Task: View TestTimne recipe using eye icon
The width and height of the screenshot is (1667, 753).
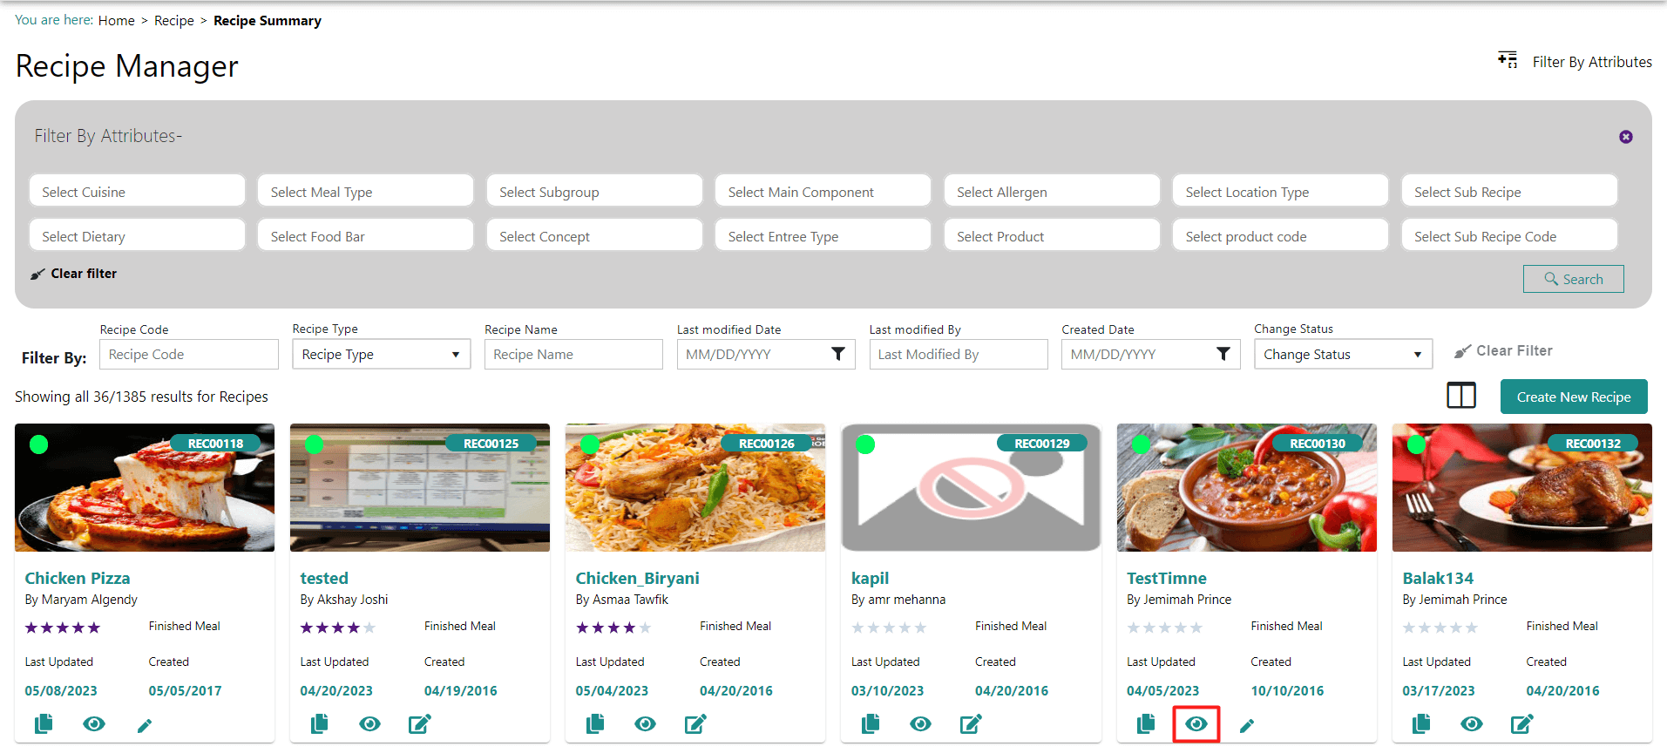Action: point(1196,724)
